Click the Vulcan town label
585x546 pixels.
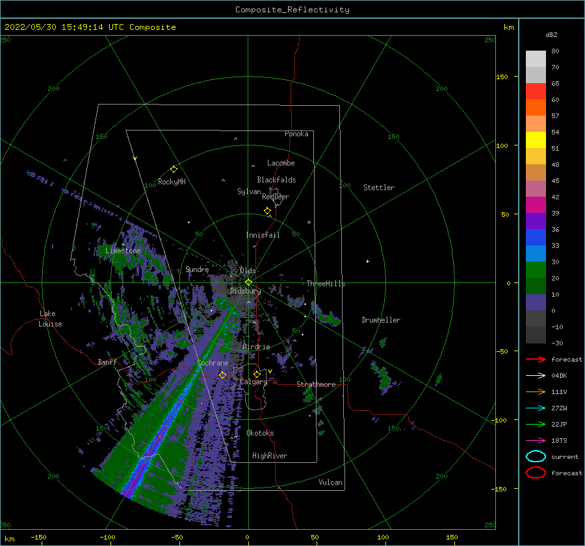click(331, 482)
